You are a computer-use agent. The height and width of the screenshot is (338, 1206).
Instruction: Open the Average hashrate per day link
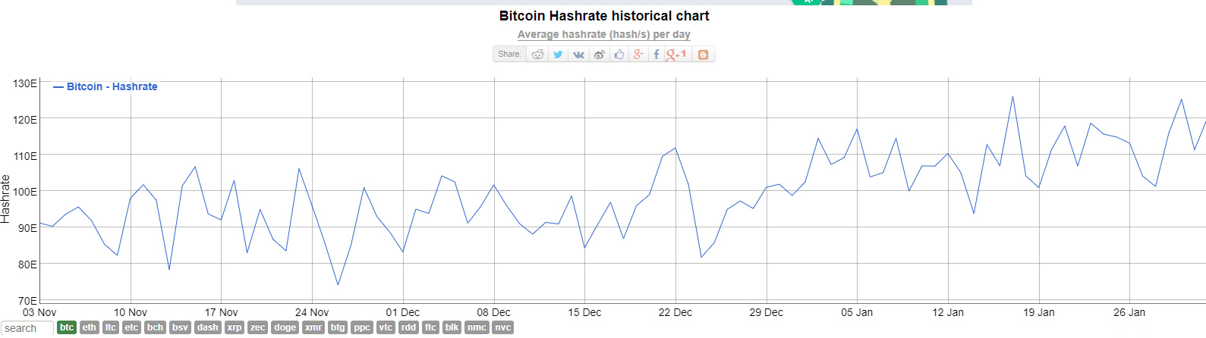(x=604, y=34)
